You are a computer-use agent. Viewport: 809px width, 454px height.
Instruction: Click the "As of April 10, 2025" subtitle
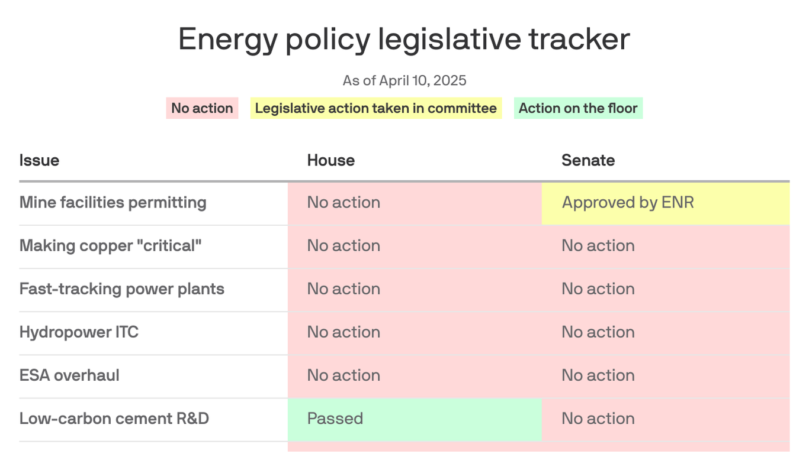404,80
